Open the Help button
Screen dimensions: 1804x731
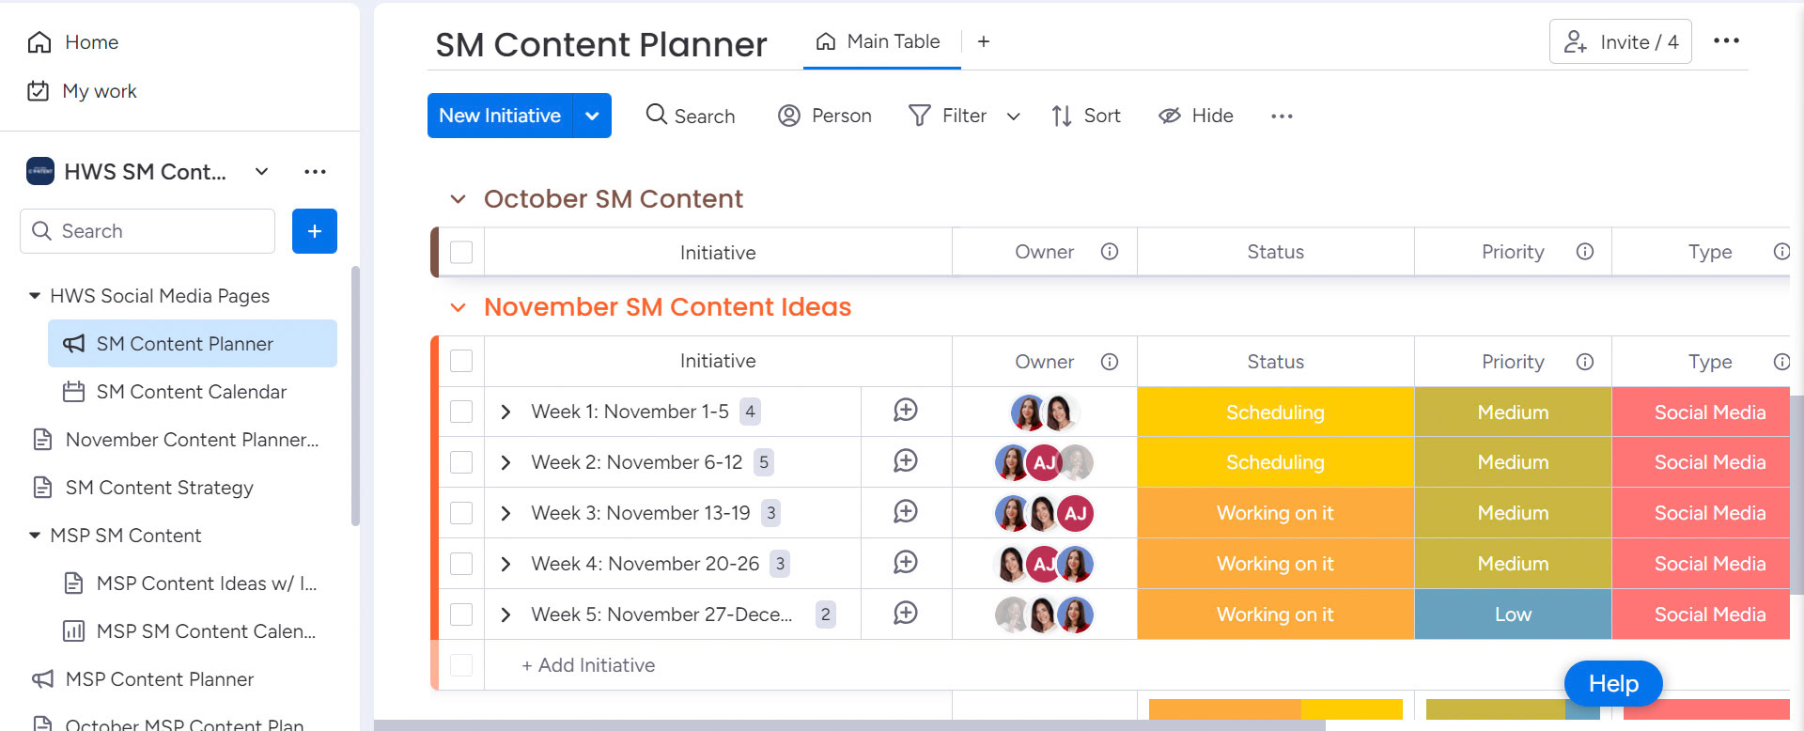pyautogui.click(x=1613, y=684)
